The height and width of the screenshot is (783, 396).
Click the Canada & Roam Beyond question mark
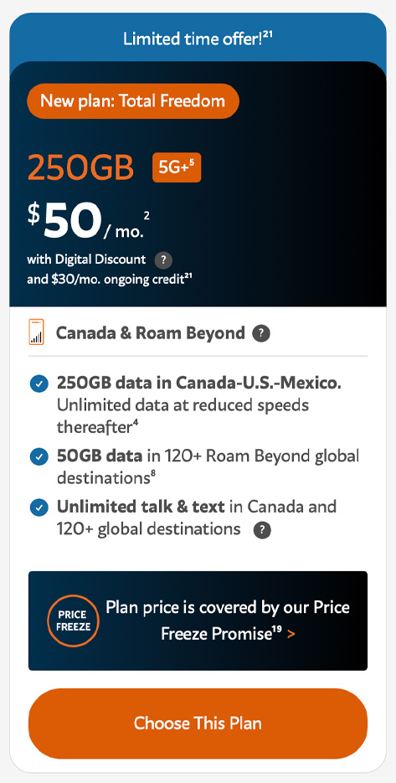click(261, 333)
